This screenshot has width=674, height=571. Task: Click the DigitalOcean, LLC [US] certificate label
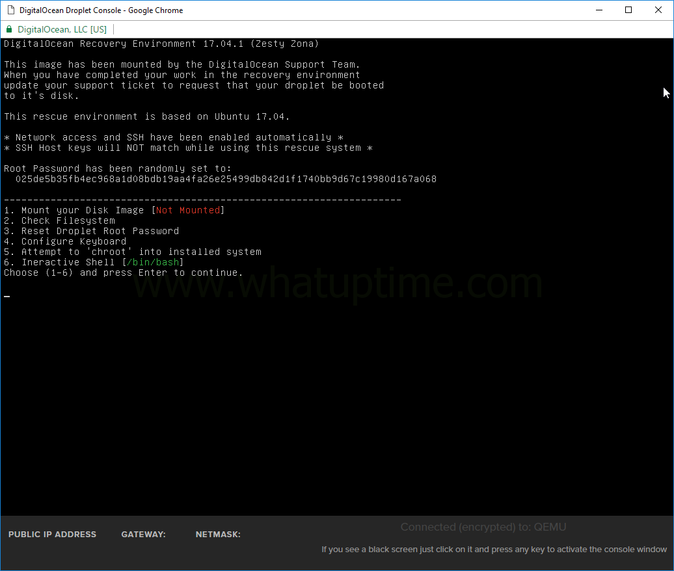(x=62, y=29)
